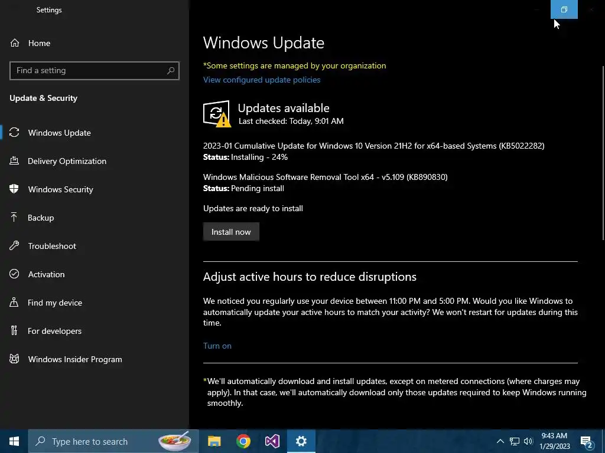Click the Backup up-arrow icon
Screen dimensions: 605x453
(14, 218)
